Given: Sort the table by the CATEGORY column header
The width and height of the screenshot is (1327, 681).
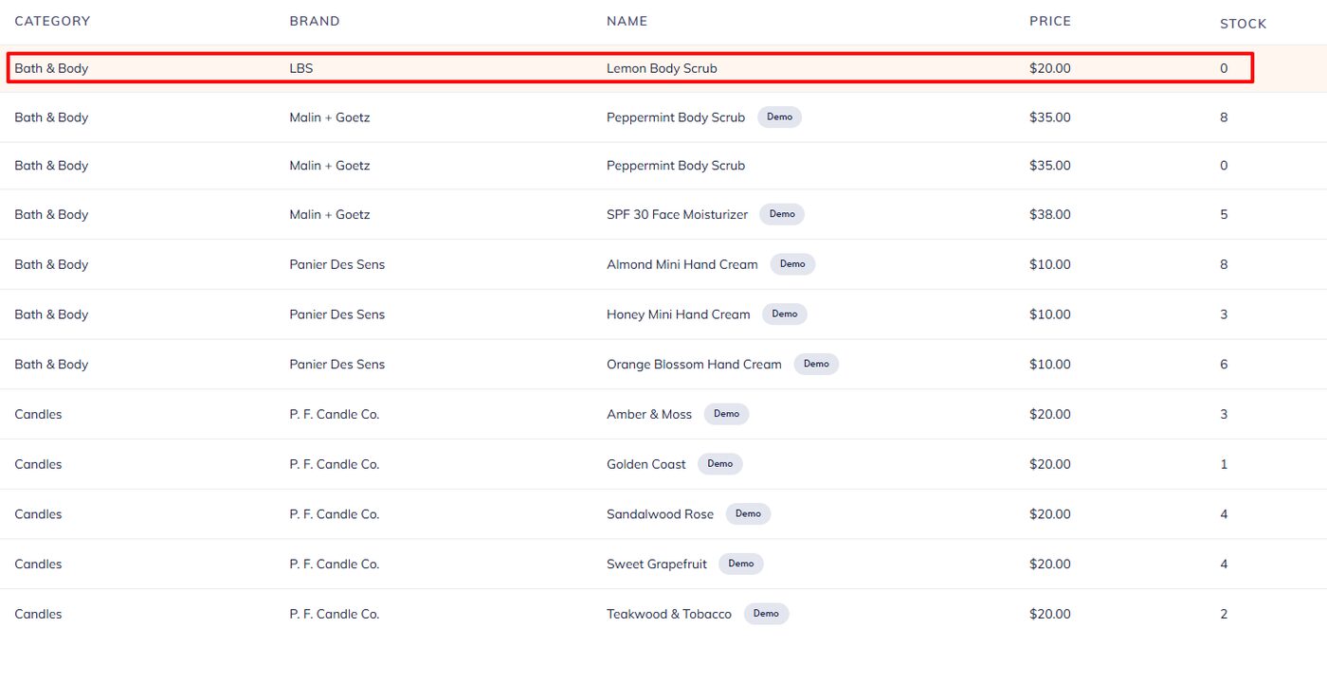Looking at the screenshot, I should tap(52, 21).
